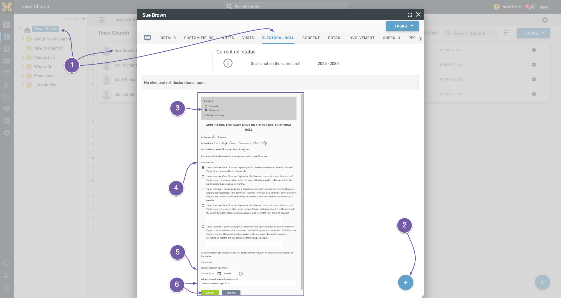Open the Check-In tab
561x298 pixels.
click(391, 38)
